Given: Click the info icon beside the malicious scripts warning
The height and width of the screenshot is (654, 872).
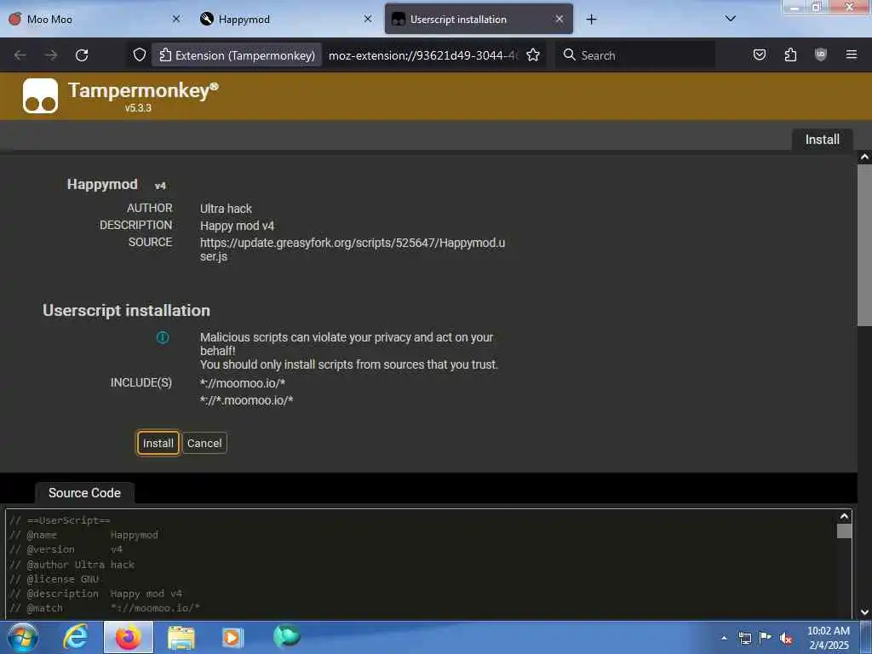Looking at the screenshot, I should pyautogui.click(x=163, y=337).
